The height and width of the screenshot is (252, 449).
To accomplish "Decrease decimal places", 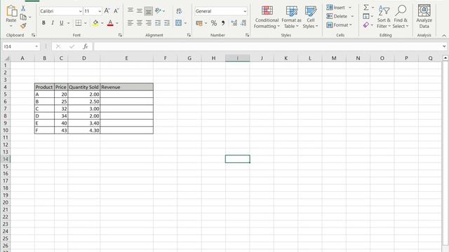I will click(x=243, y=23).
